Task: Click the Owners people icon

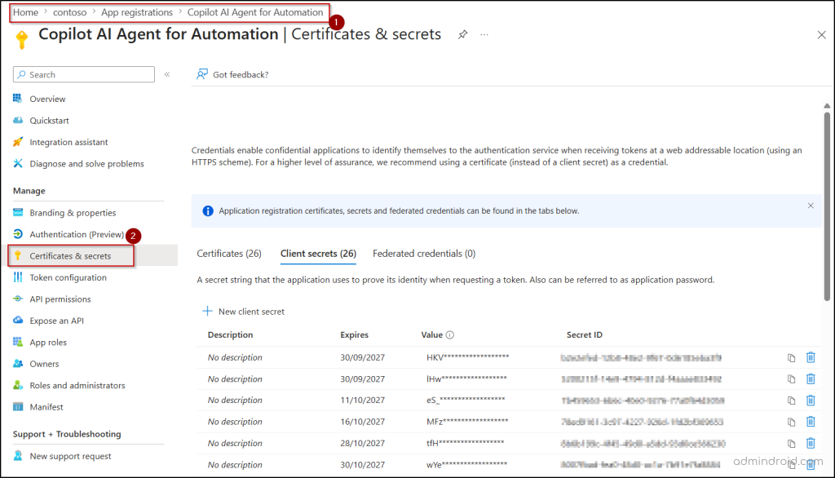Action: [x=18, y=364]
